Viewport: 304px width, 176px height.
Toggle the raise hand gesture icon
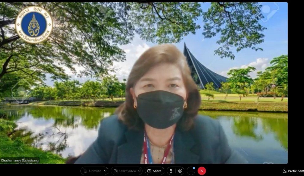tap(171, 171)
